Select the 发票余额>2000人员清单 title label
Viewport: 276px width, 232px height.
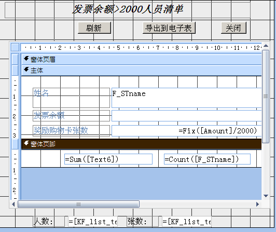128,9
